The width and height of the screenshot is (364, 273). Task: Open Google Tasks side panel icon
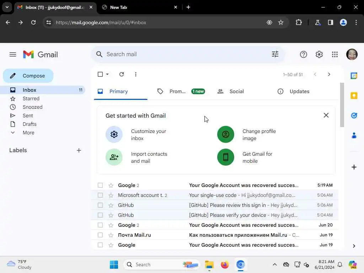[x=354, y=116]
